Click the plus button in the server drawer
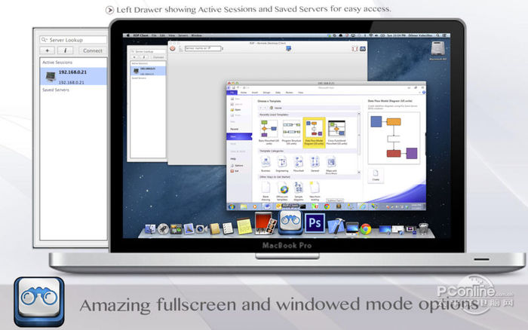The image size is (528, 330). pyautogui.click(x=49, y=50)
